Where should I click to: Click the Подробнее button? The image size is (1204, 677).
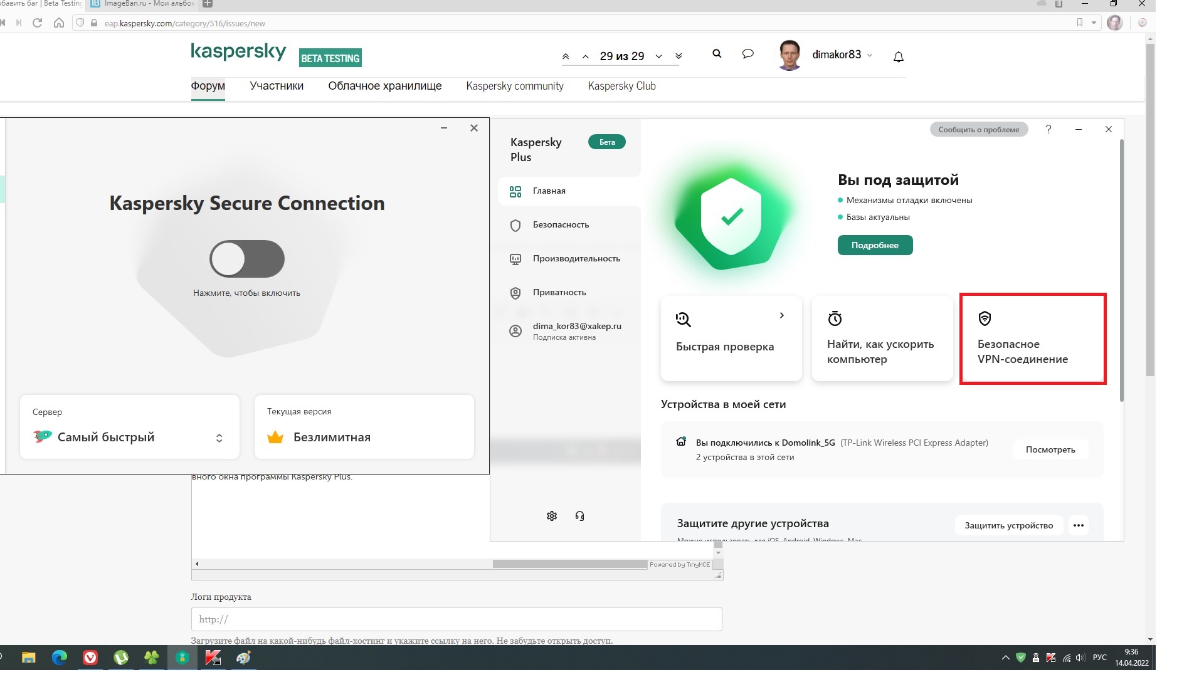[875, 245]
